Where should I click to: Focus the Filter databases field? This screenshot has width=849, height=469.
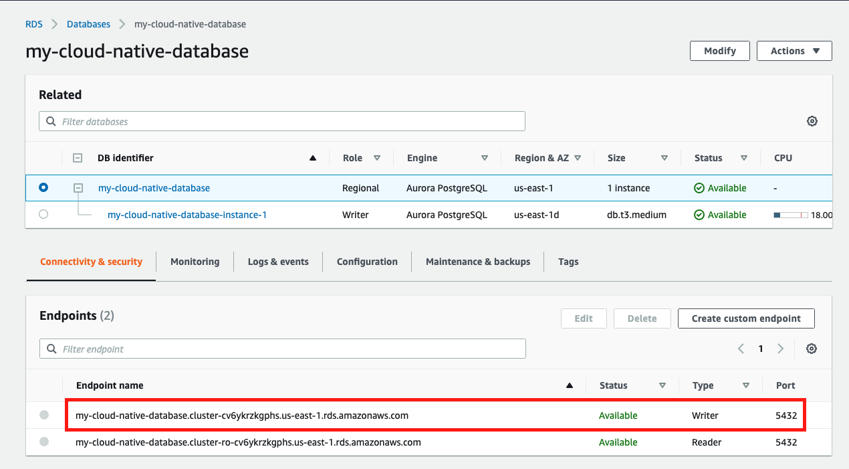[x=282, y=121]
